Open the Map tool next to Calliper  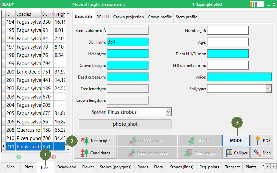(262, 153)
